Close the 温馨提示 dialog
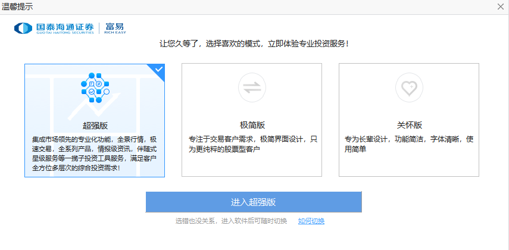This screenshot has width=509, height=250. [x=501, y=7]
